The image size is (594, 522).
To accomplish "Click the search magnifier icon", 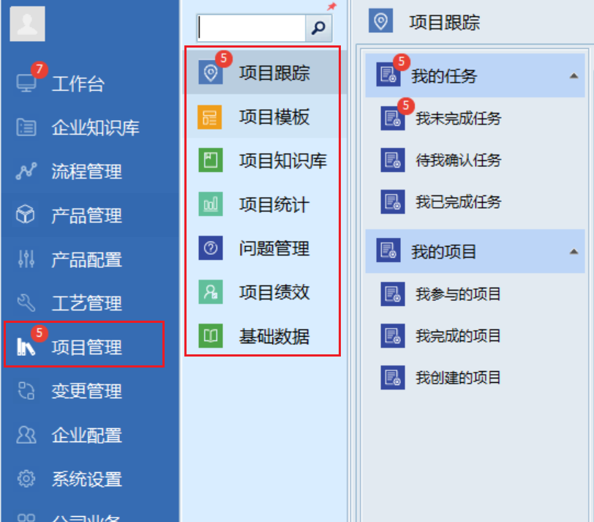I will [x=319, y=27].
